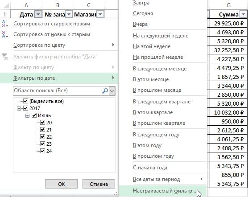Collapse the Июль tree node
This screenshot has height=197, width=248.
click(27, 115)
